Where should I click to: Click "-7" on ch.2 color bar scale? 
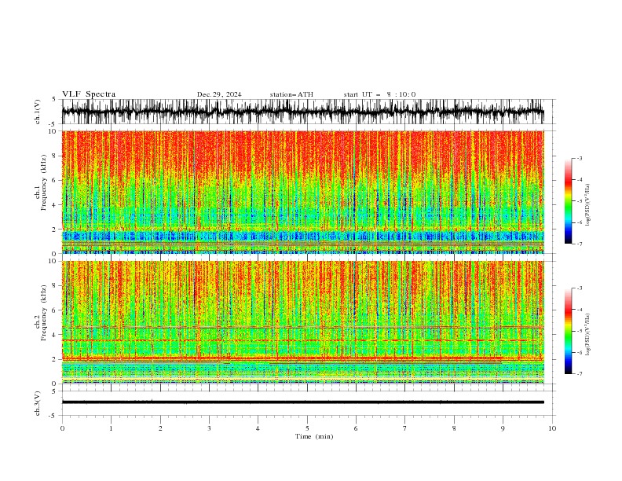(579, 373)
